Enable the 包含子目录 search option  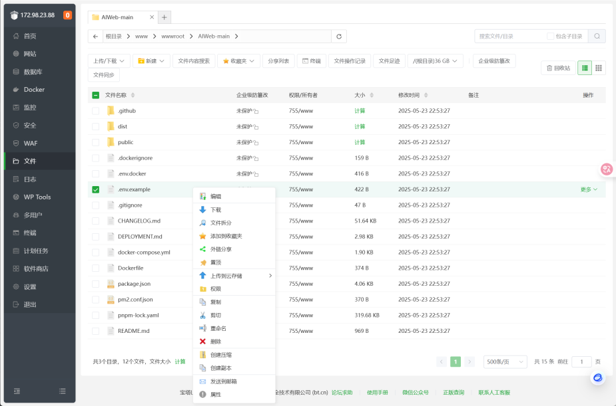[550, 37]
